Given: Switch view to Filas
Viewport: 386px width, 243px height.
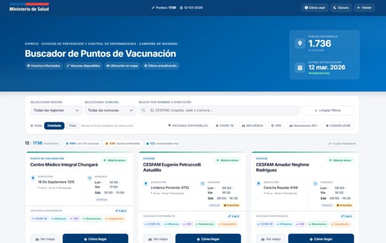Looking at the screenshot, I should 73,126.
